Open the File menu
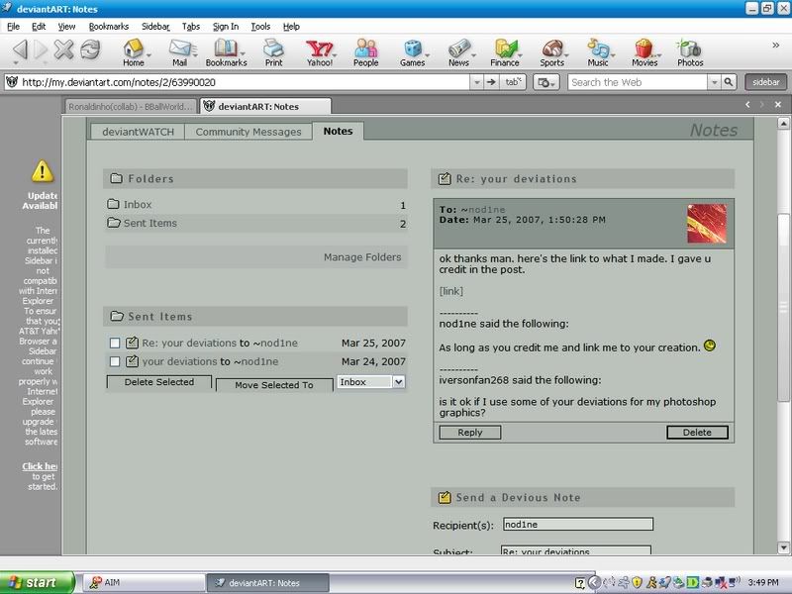 13,27
